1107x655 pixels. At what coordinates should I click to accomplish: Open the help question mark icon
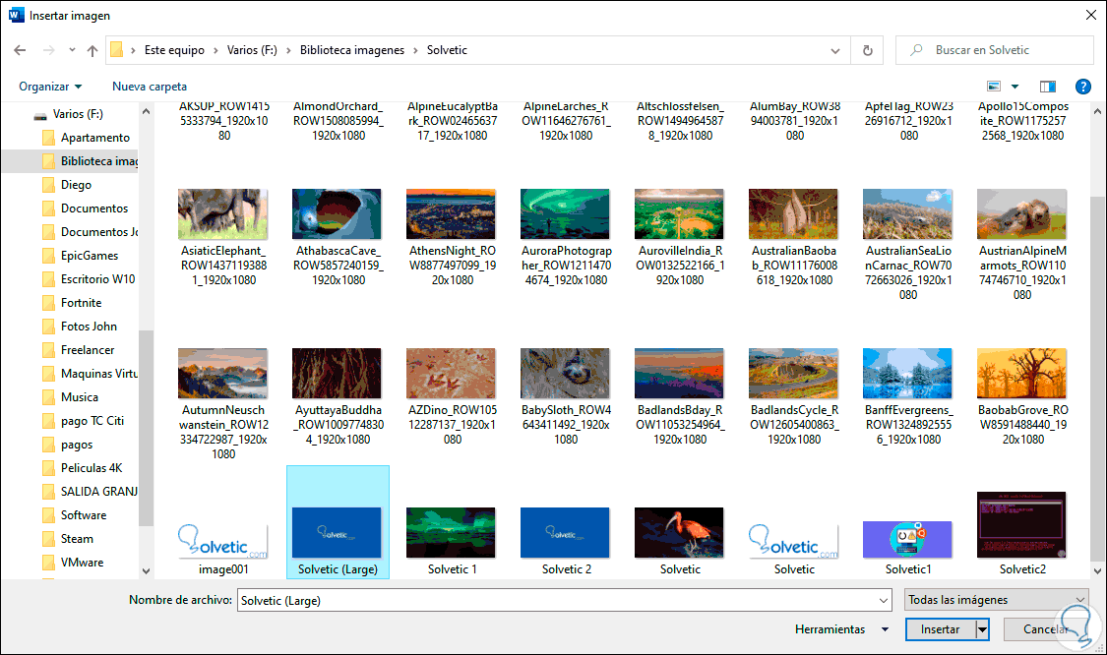(x=1083, y=87)
